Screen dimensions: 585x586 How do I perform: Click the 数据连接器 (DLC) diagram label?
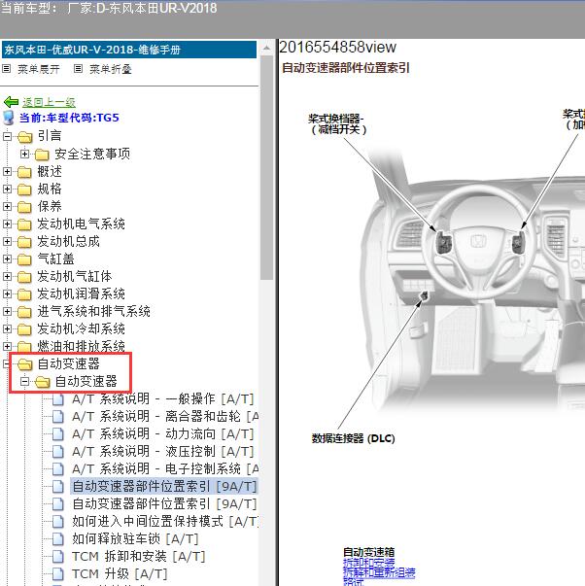pos(354,438)
